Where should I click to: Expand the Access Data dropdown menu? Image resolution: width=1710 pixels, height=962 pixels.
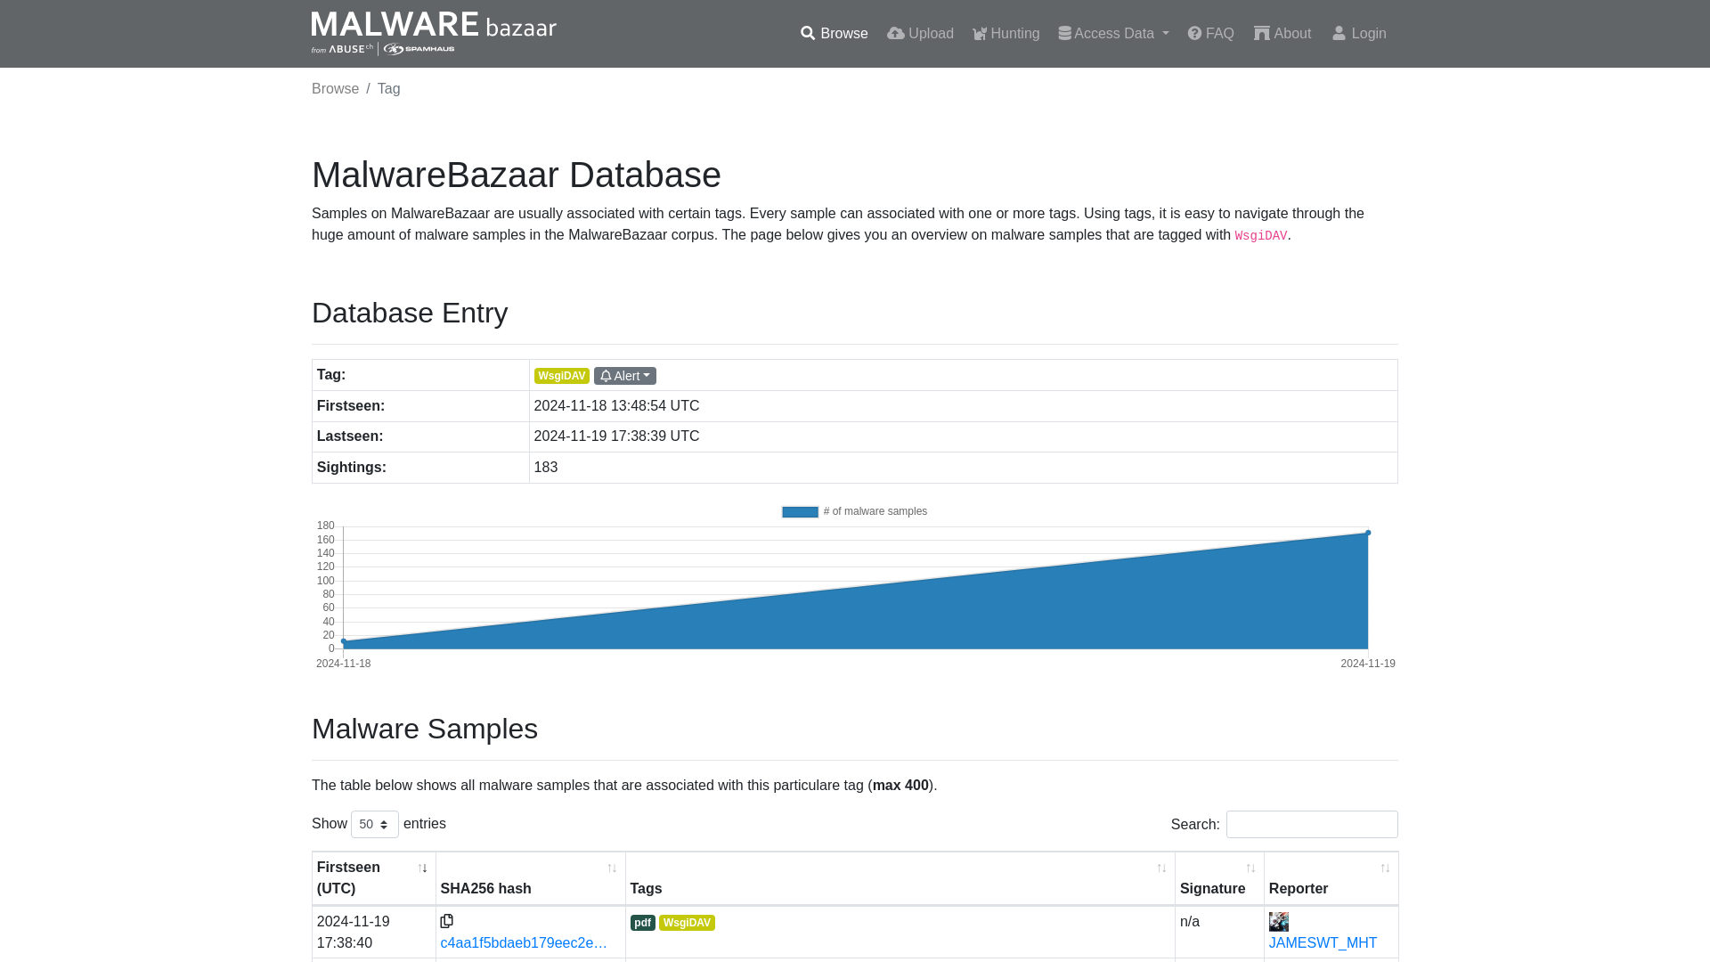pyautogui.click(x=1112, y=33)
